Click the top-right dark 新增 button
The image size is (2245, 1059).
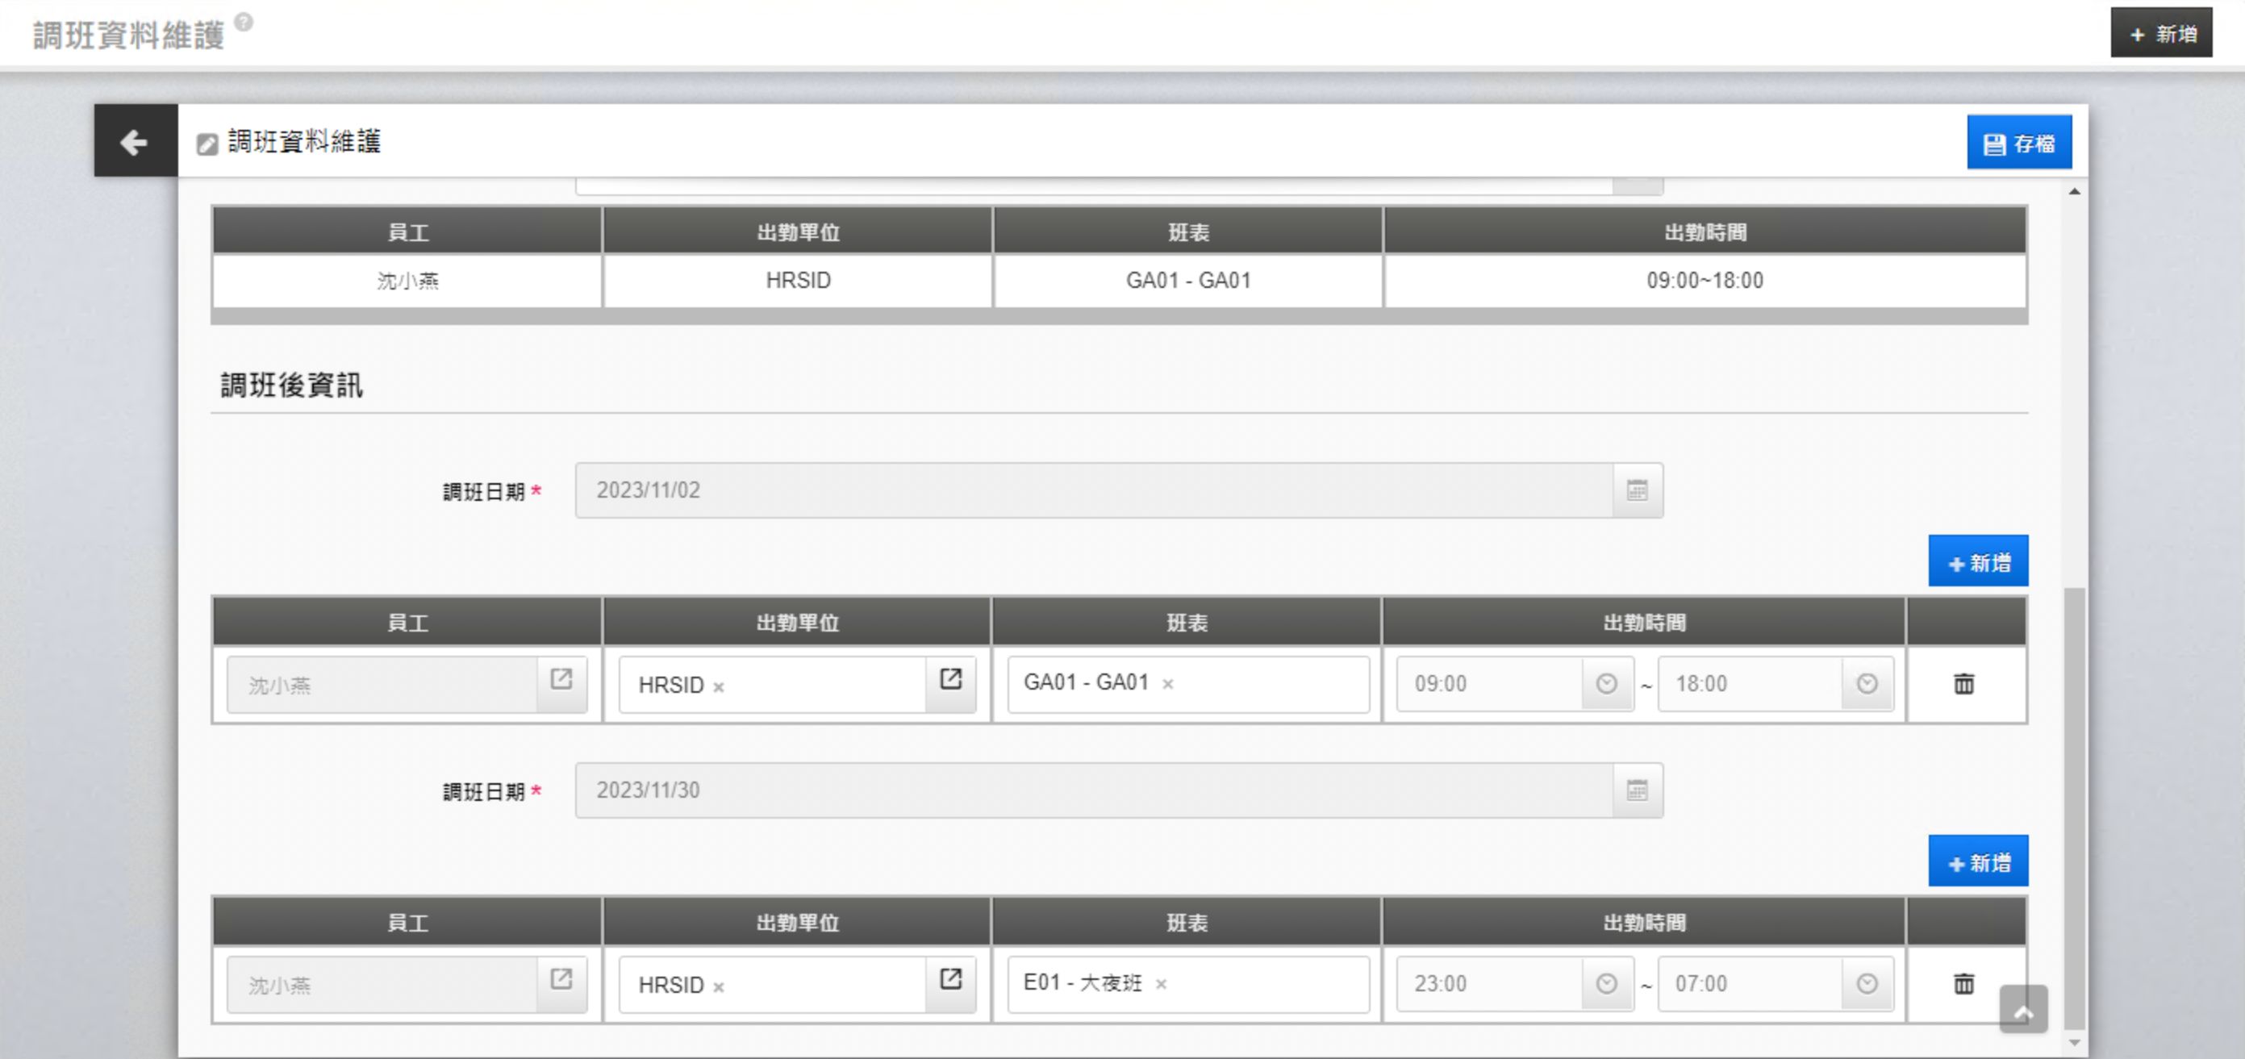pyautogui.click(x=2160, y=33)
